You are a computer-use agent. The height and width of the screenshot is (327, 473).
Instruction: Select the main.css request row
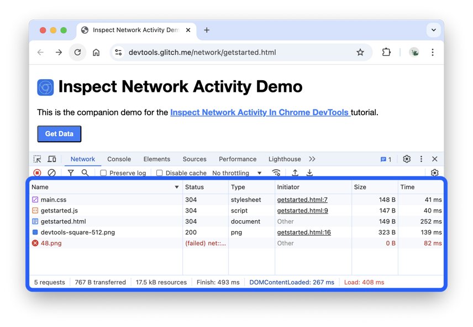coord(236,200)
